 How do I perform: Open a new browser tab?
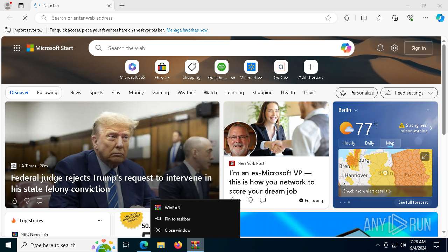tap(122, 6)
